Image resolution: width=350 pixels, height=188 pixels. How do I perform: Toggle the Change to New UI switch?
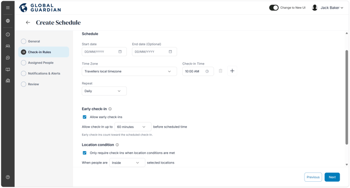(x=274, y=8)
